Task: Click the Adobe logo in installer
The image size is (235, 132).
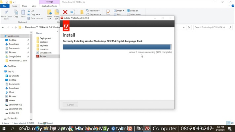Action: 66,26
